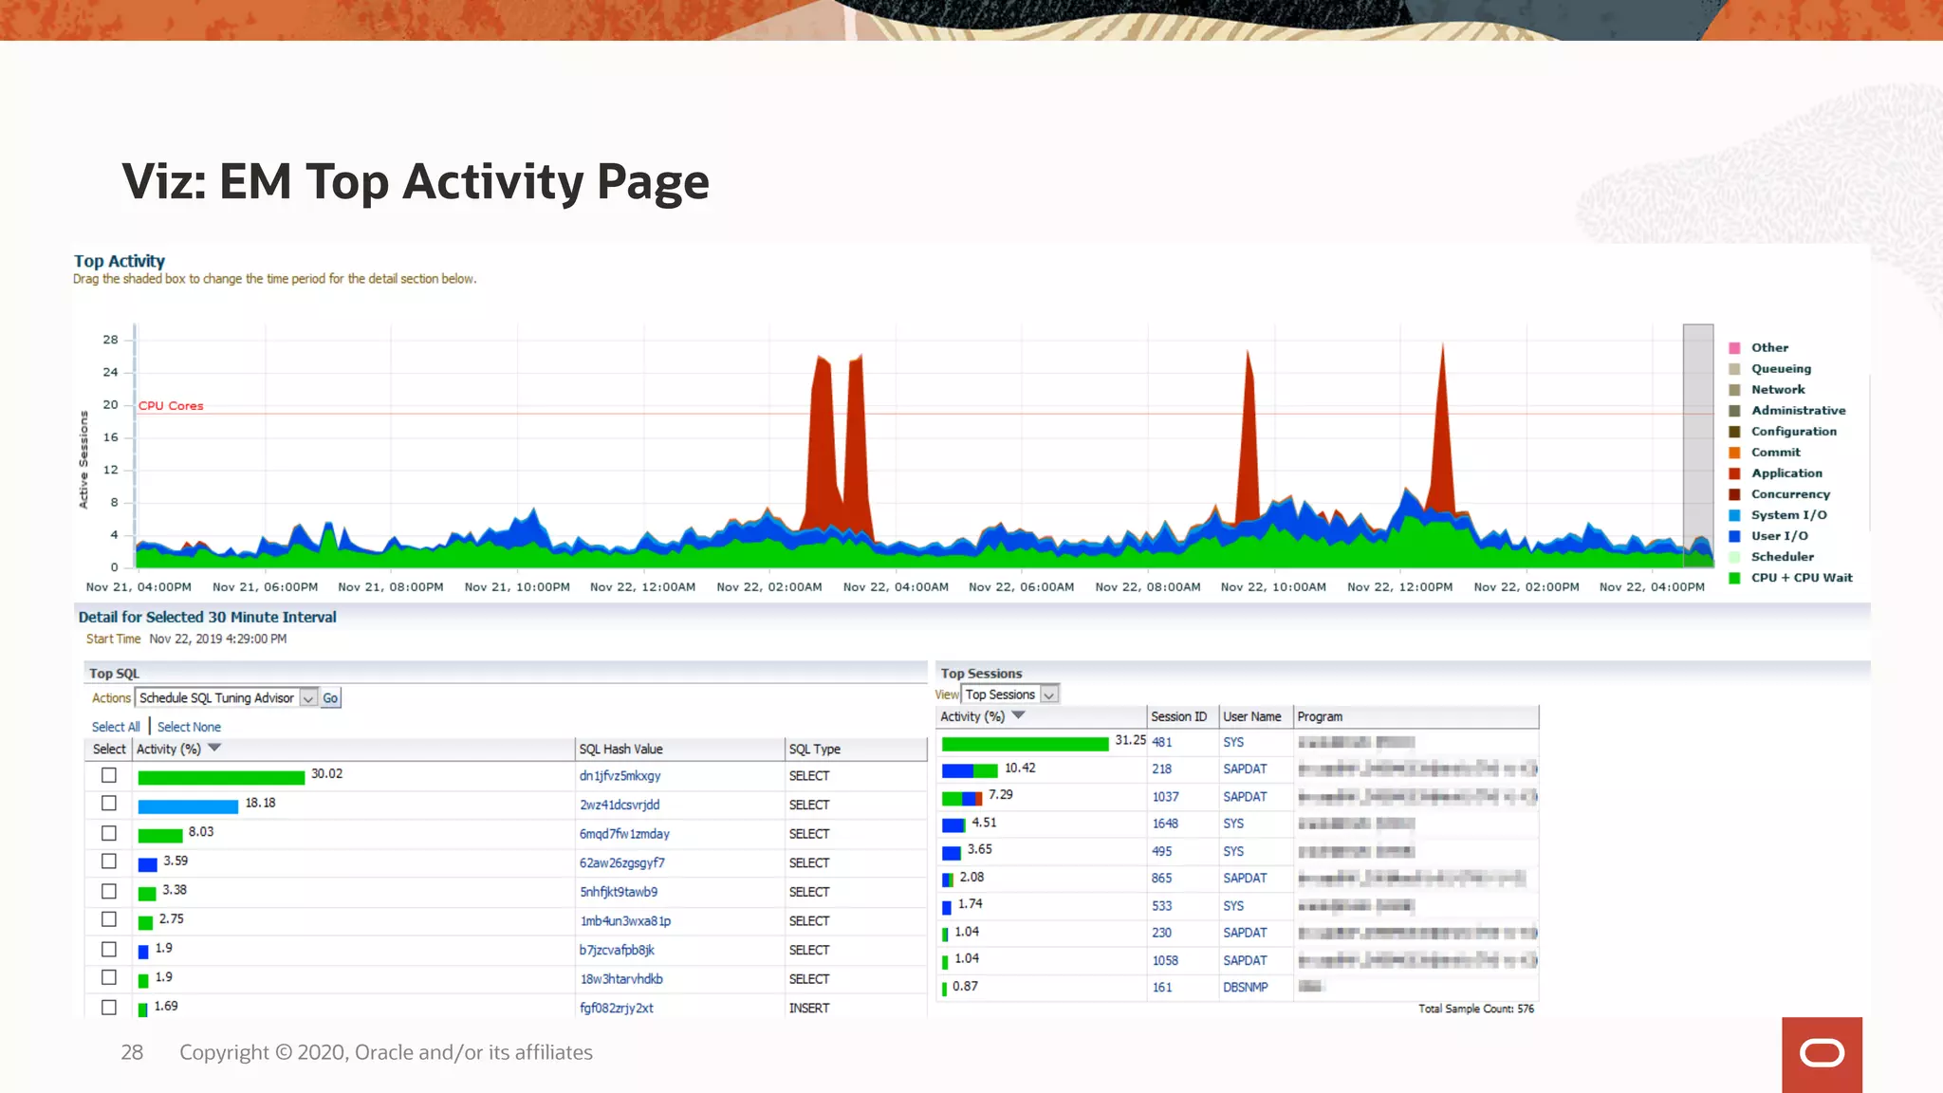Image resolution: width=1943 pixels, height=1093 pixels.
Task: Open session ID 161 link
Action: (x=1162, y=988)
